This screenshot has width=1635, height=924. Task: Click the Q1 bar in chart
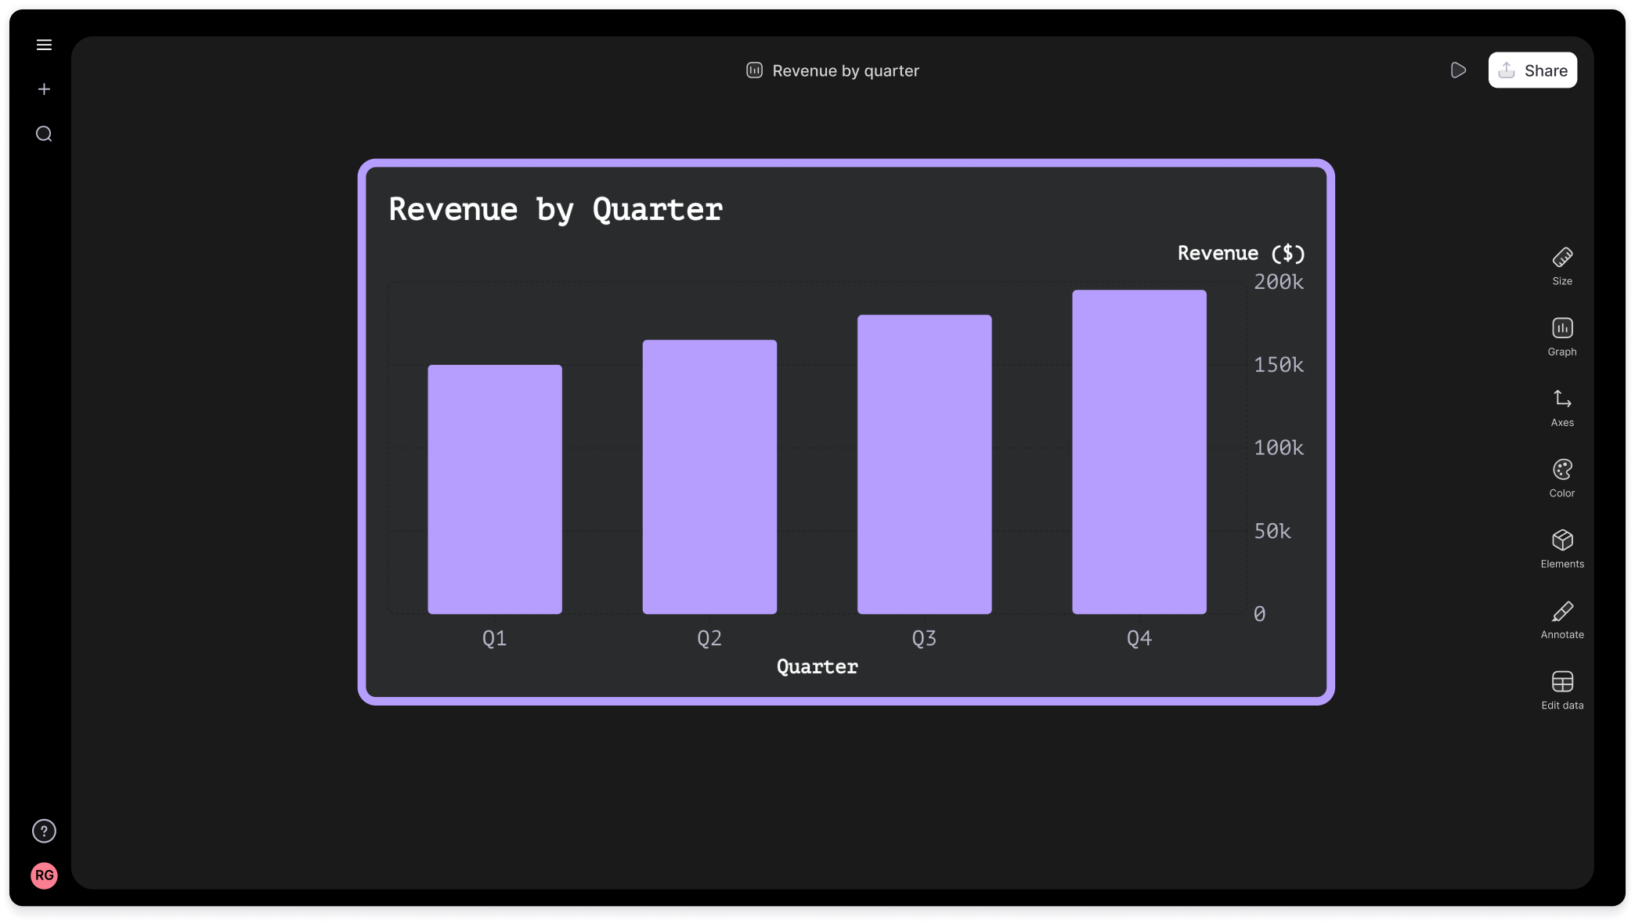(494, 489)
